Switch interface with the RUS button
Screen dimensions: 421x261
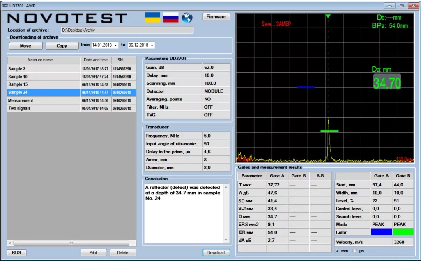pos(16,252)
